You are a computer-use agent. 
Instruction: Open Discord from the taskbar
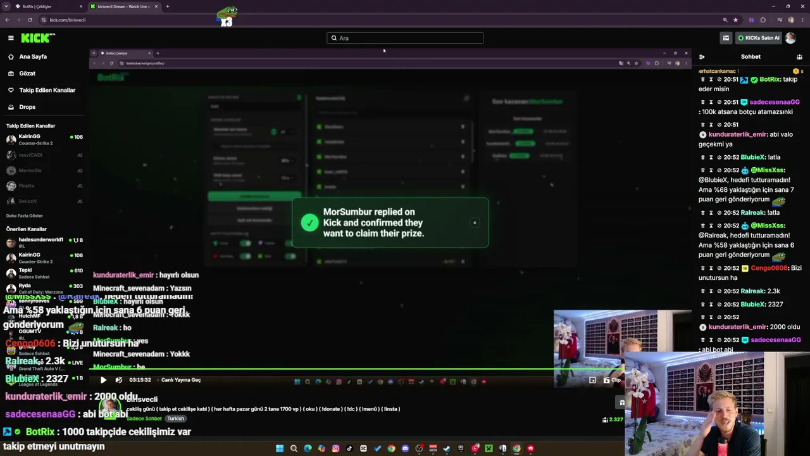(405, 448)
